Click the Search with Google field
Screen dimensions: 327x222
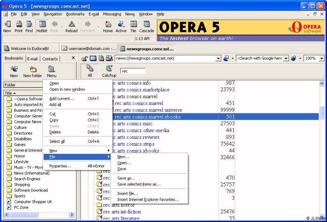coord(260,58)
